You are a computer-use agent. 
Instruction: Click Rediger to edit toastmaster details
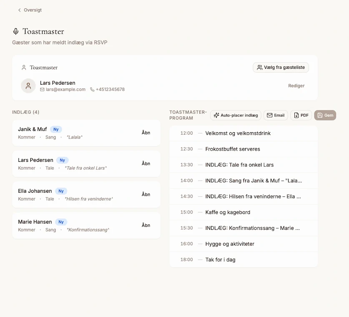click(296, 86)
